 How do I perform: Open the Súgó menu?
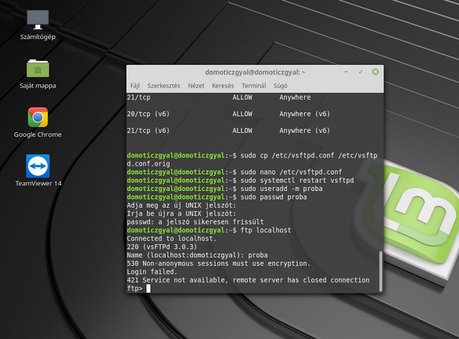pos(281,85)
